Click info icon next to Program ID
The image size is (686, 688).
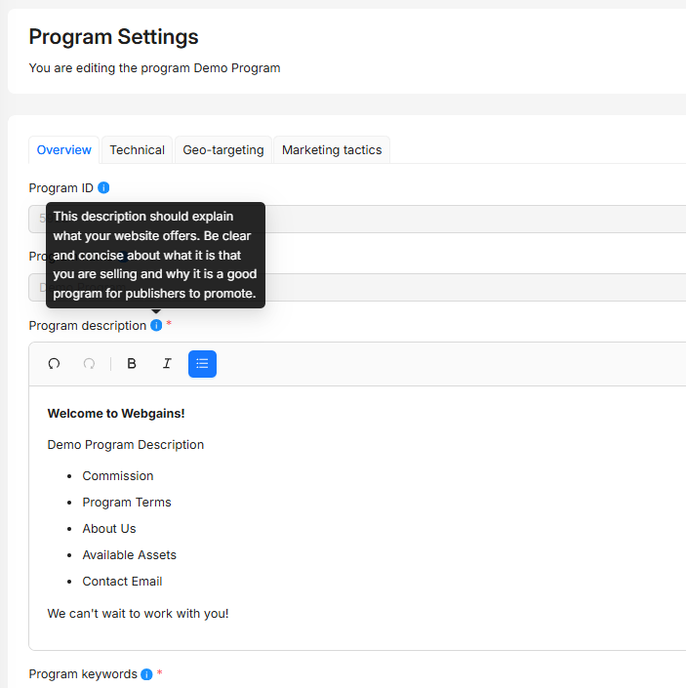point(104,187)
